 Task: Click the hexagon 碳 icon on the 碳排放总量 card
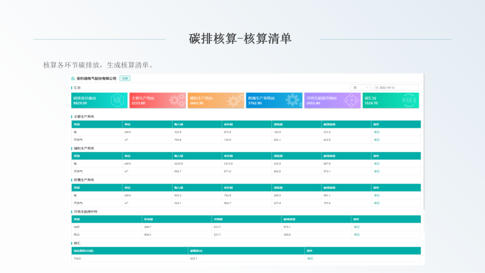pos(117,100)
